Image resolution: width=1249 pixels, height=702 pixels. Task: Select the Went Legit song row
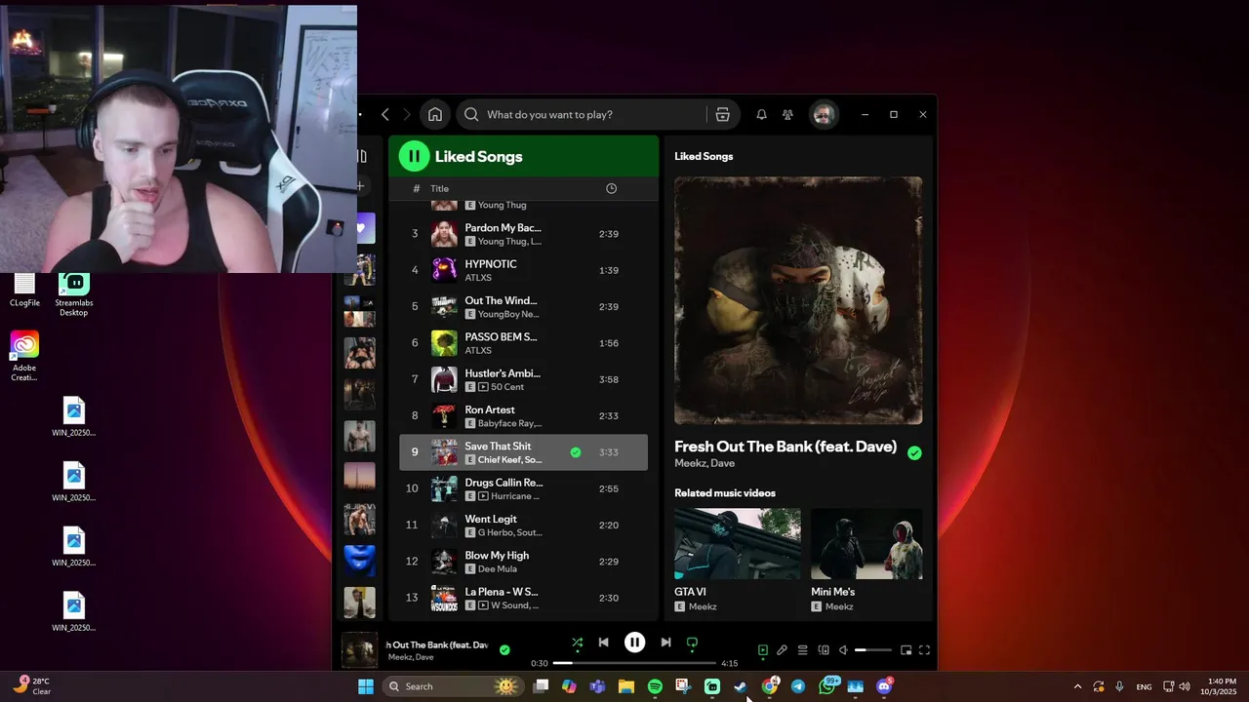coord(523,526)
